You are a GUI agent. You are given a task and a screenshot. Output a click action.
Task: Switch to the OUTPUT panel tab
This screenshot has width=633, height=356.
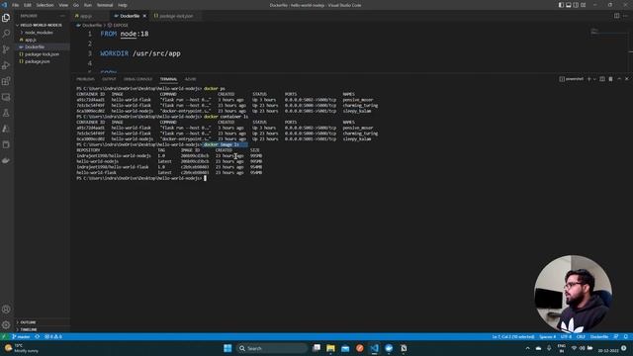click(109, 79)
